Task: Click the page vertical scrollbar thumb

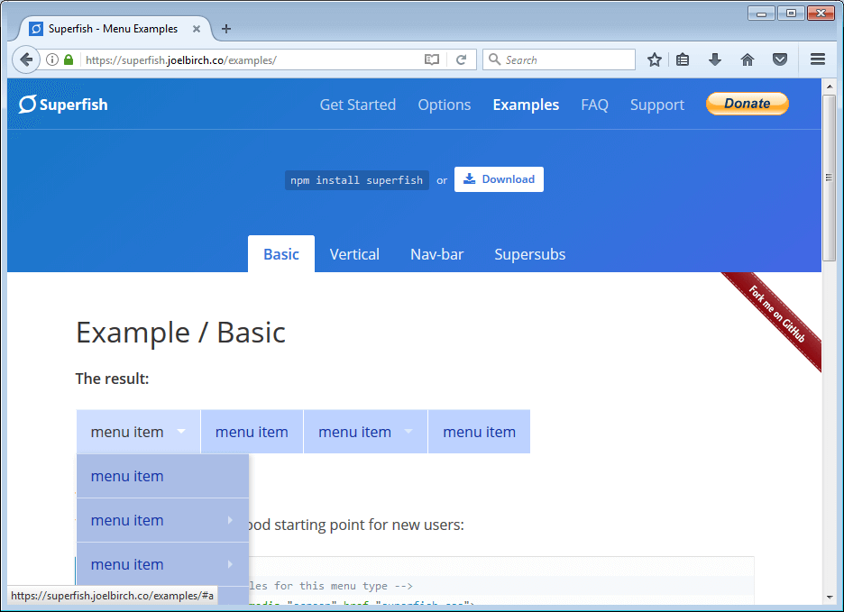Action: (829, 177)
